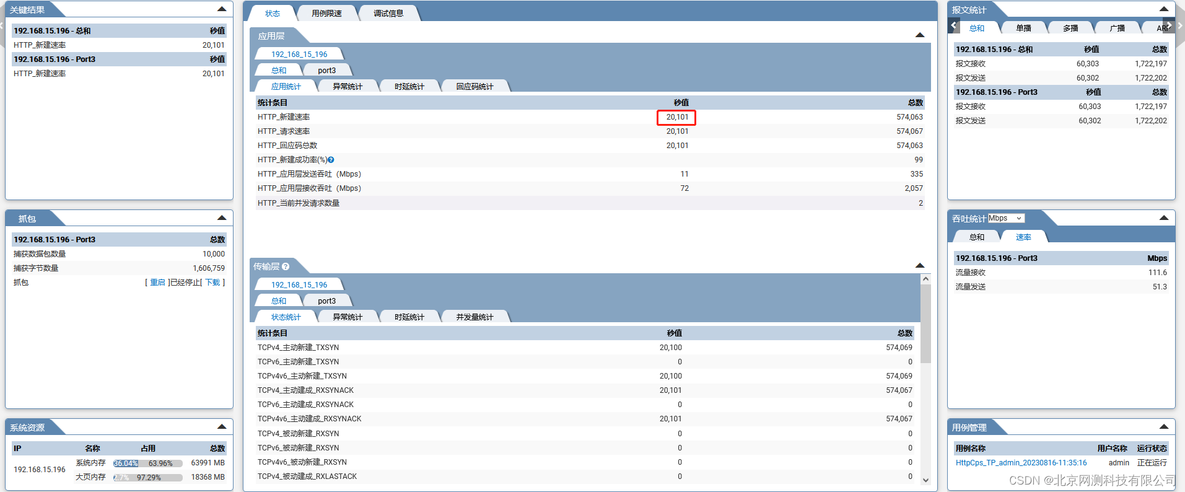Click TCPv4_主动建成_RXSYNACK row
The width and height of the screenshot is (1185, 492).
[x=585, y=390]
